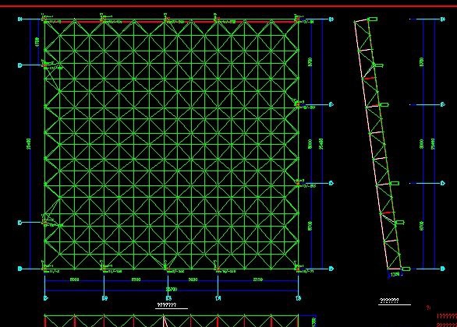Screen dimensions: 457x327
Task: Select the small dimension text at the section truss base
Action: [395, 274]
